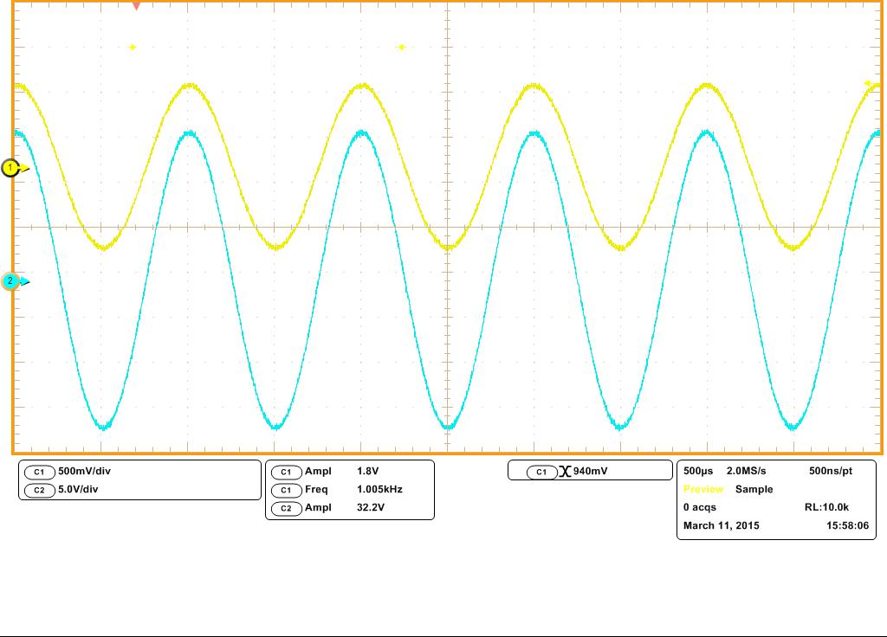Click the C1 badge next to Freq
This screenshot has width=887, height=637.
(x=286, y=490)
